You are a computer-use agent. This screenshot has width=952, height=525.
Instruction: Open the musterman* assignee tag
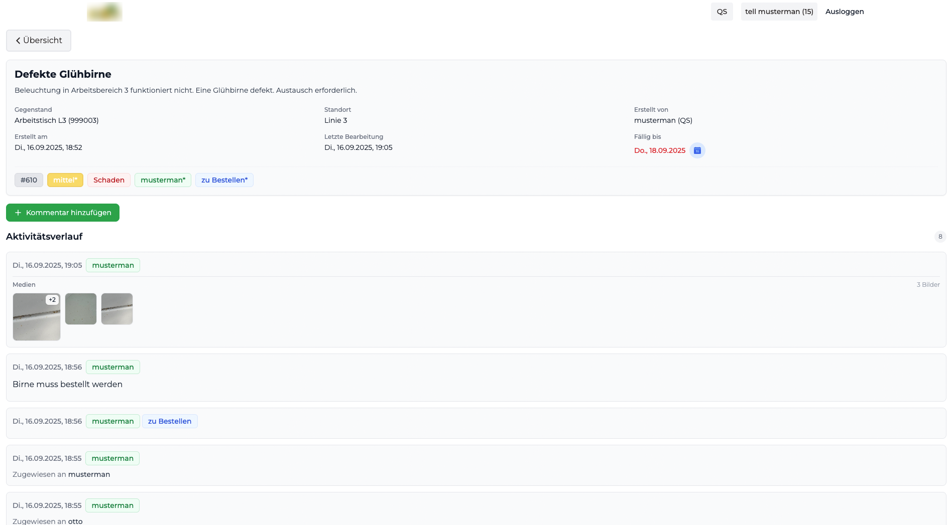[163, 180]
